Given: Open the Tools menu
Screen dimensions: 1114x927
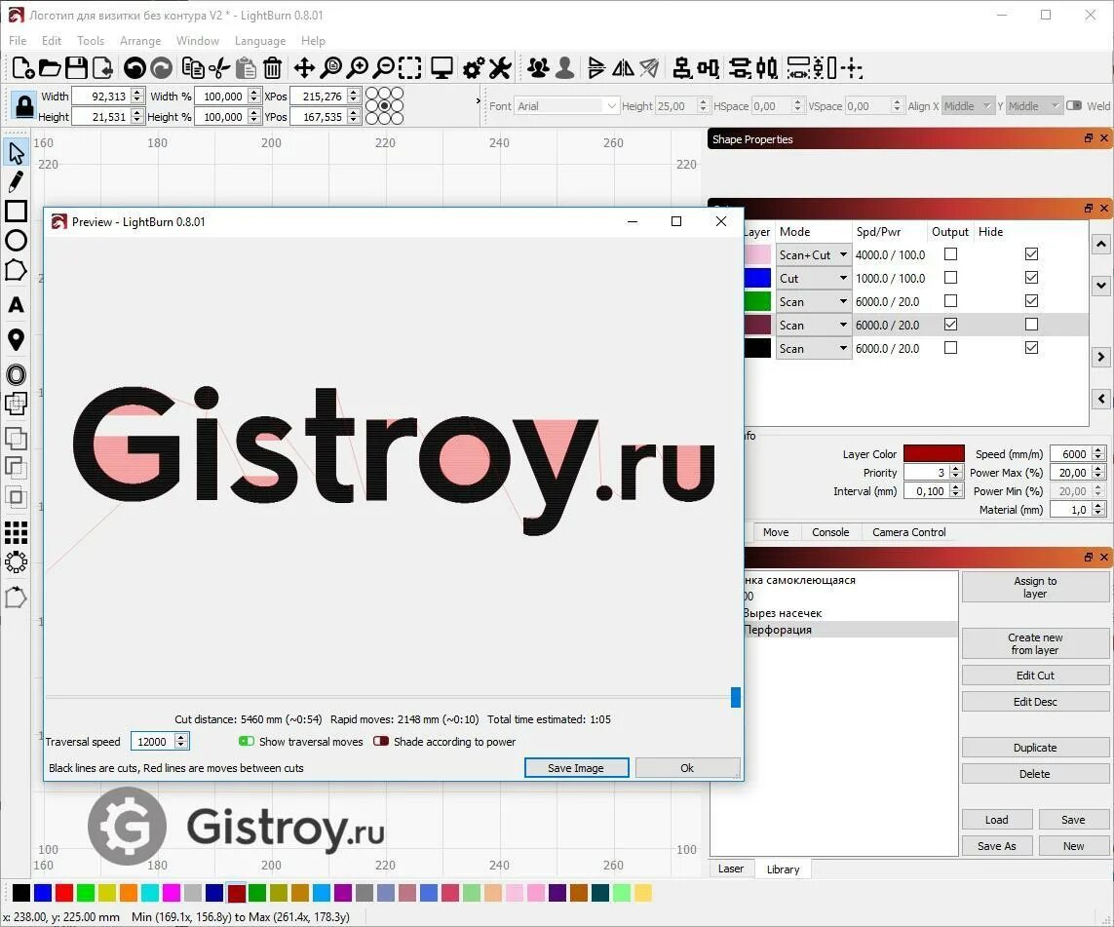Looking at the screenshot, I should coord(91,41).
